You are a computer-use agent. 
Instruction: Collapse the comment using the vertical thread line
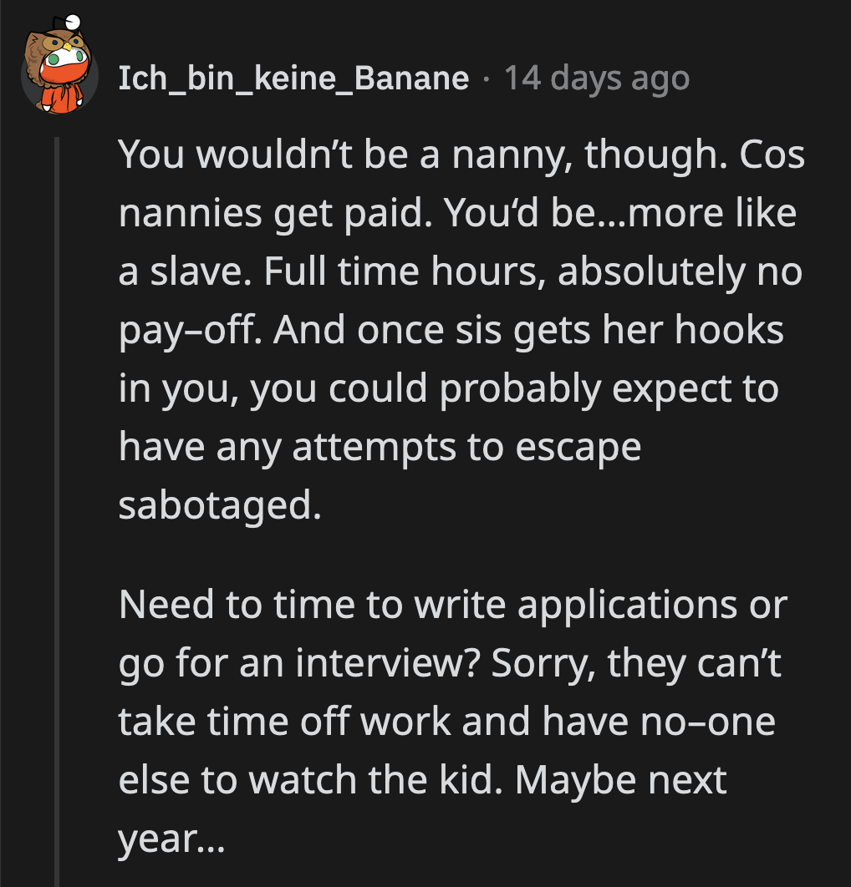point(58,501)
